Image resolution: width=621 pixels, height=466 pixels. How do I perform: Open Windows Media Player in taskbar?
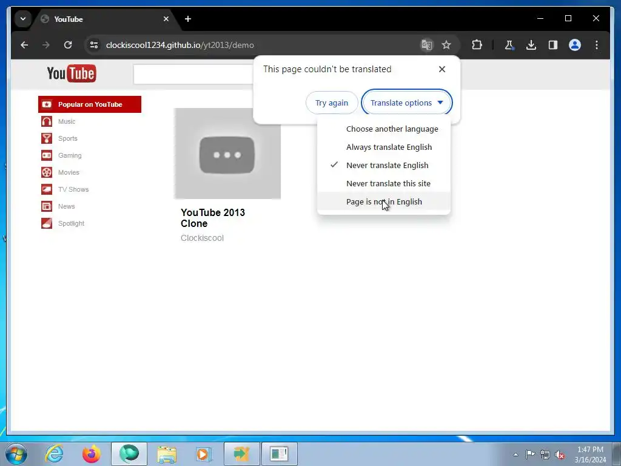(204, 454)
